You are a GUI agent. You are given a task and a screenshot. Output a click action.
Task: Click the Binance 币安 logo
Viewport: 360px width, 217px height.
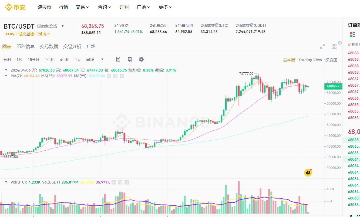15,7
